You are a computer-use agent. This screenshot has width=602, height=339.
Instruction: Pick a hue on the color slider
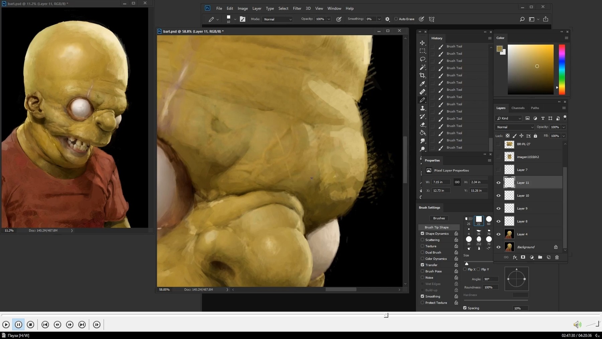click(x=562, y=70)
